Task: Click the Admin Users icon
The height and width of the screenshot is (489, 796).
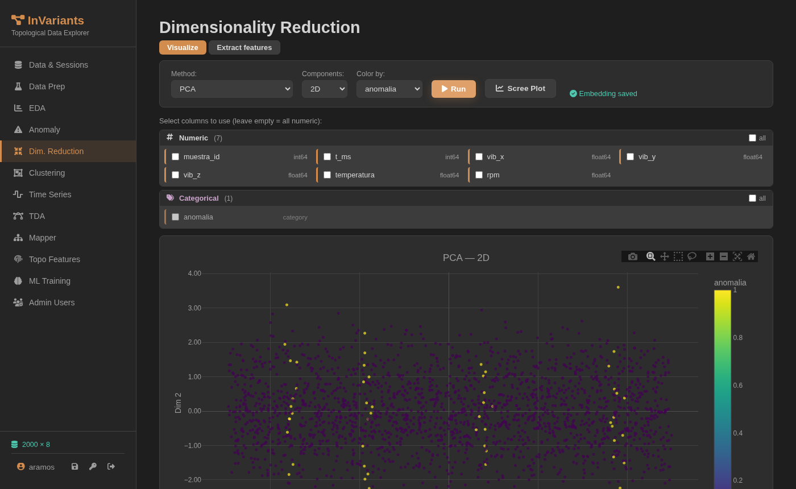Action: click(18, 302)
